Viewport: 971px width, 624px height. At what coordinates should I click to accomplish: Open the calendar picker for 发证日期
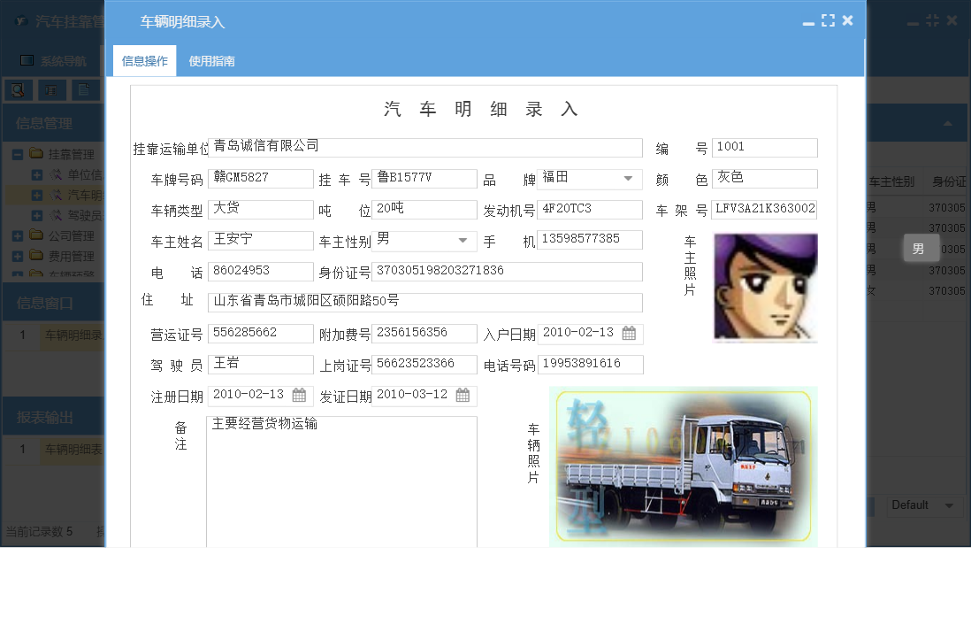[x=462, y=396]
